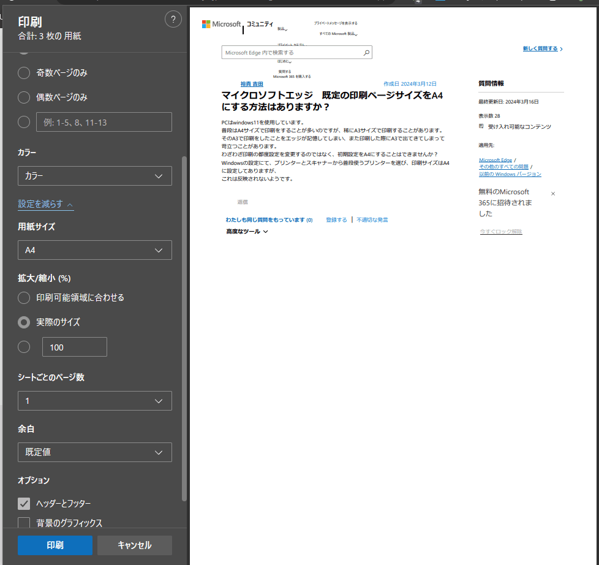Click the 以前の Windows バージョン link
The image size is (599, 565).
point(510,174)
